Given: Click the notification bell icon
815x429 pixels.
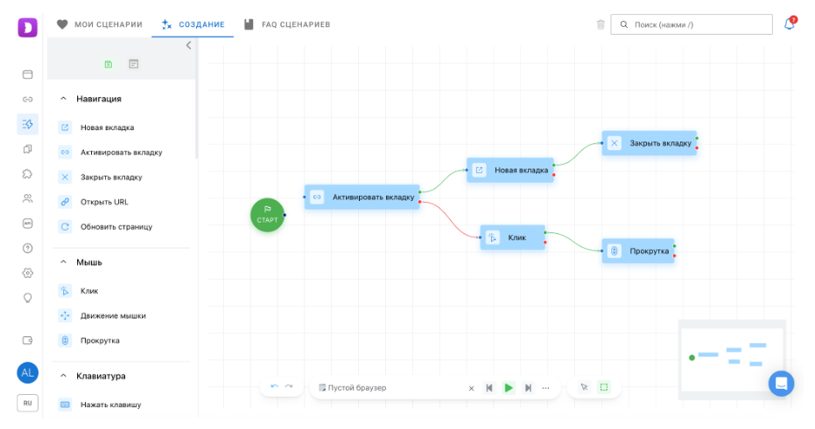Looking at the screenshot, I should [790, 24].
